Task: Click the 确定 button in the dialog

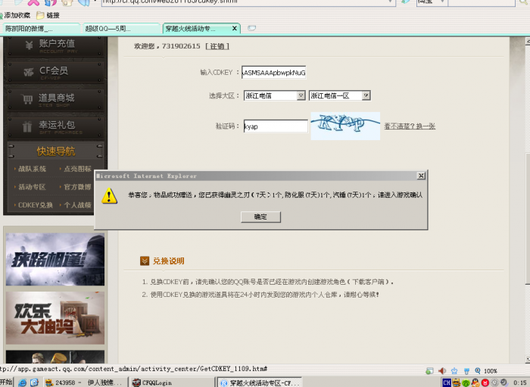Action: pyautogui.click(x=260, y=217)
